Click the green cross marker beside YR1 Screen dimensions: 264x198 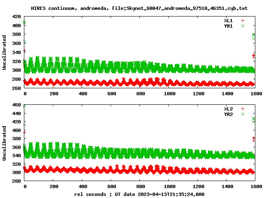(x=243, y=26)
